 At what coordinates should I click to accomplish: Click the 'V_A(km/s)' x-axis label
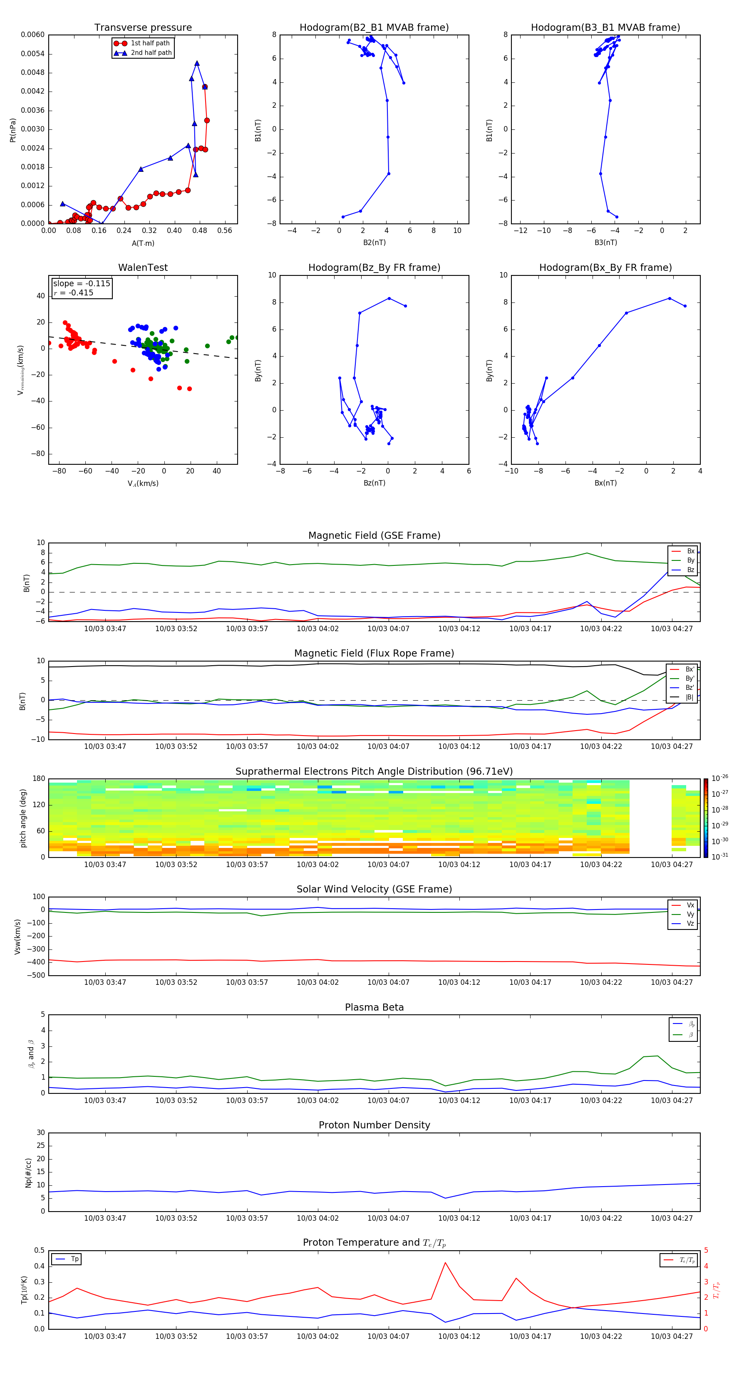[143, 484]
